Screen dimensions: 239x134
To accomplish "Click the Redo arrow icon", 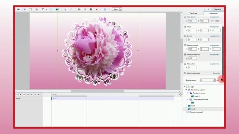I will (71, 9).
